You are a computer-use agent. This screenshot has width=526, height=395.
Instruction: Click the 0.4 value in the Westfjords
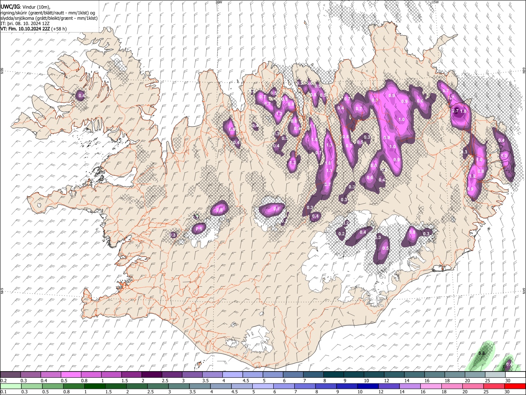[x=82, y=95]
